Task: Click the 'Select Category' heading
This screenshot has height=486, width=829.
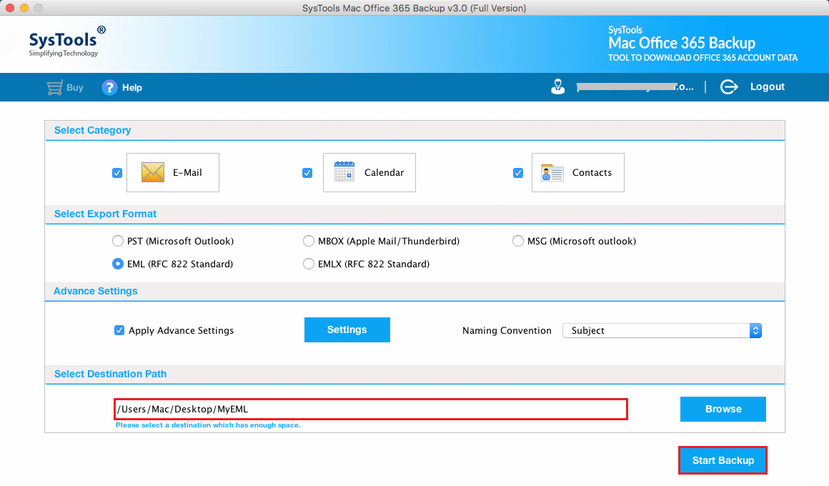Action: [x=92, y=130]
